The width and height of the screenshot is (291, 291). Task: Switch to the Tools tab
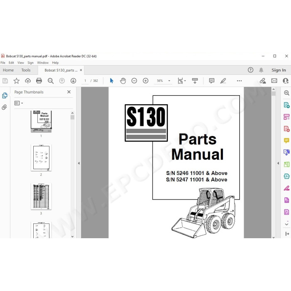point(26,70)
